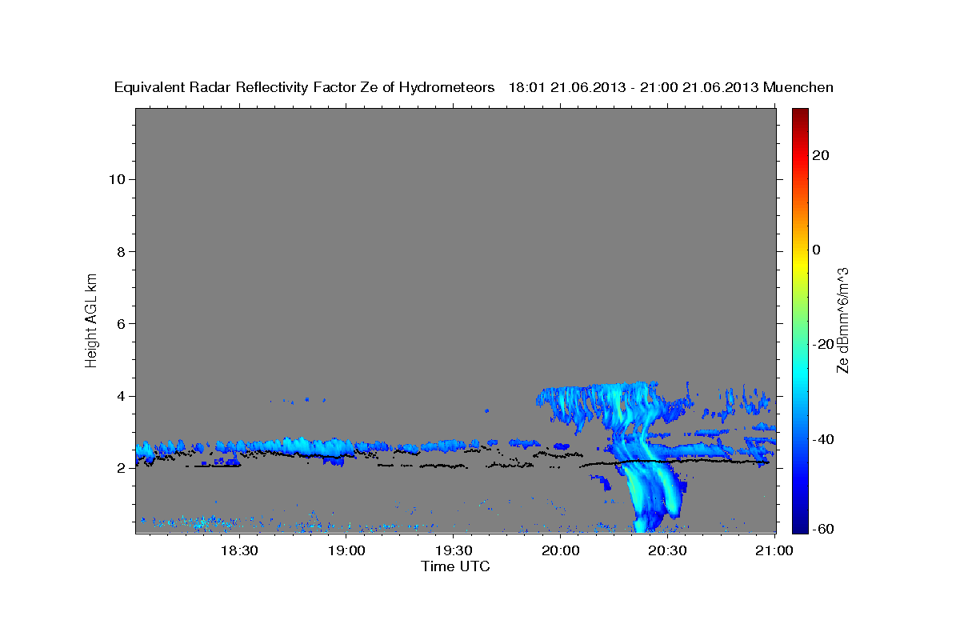Click the '18:30' time tick label
Image resolution: width=960 pixels, height=640 pixels.
tap(238, 551)
